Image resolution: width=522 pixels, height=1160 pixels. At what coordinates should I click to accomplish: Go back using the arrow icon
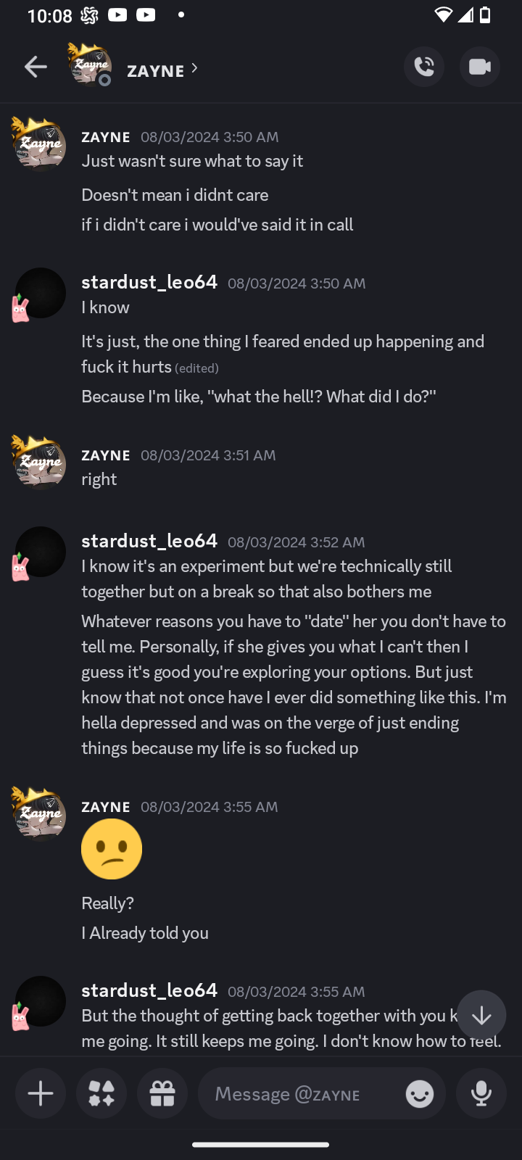point(36,67)
